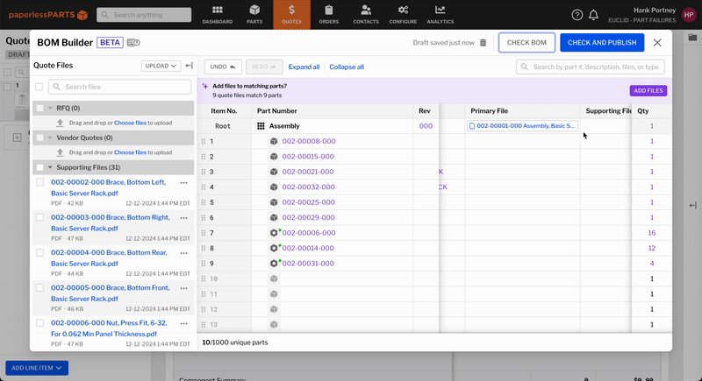Select 002-00006-000 Nut, Press Fit file checkbox
This screenshot has width=702, height=381.
coord(39,323)
